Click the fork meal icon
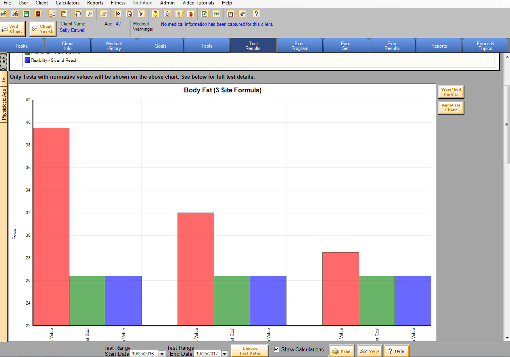This screenshot has height=357, width=510. (179, 14)
